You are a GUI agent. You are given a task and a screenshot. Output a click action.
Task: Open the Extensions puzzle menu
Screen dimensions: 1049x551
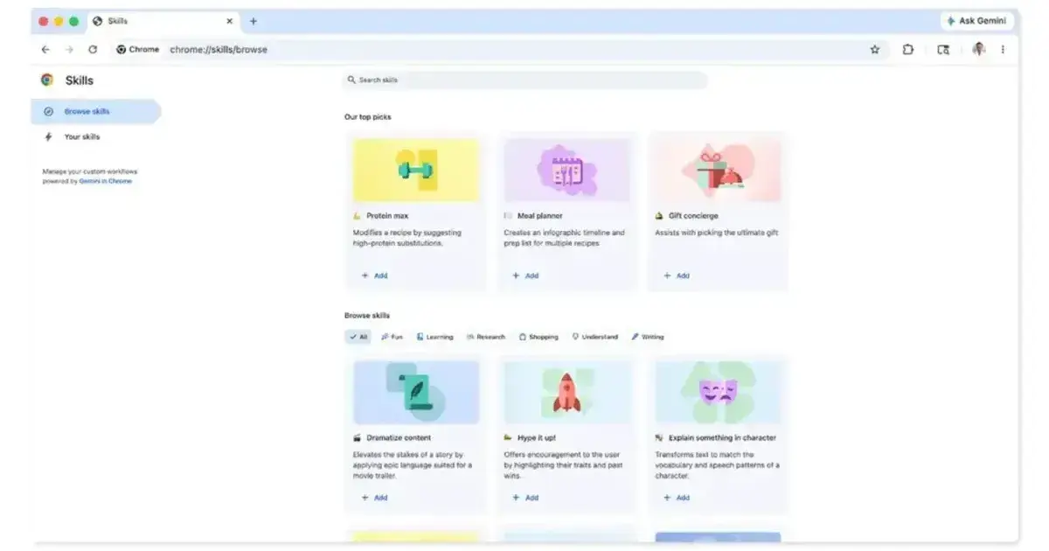click(909, 50)
